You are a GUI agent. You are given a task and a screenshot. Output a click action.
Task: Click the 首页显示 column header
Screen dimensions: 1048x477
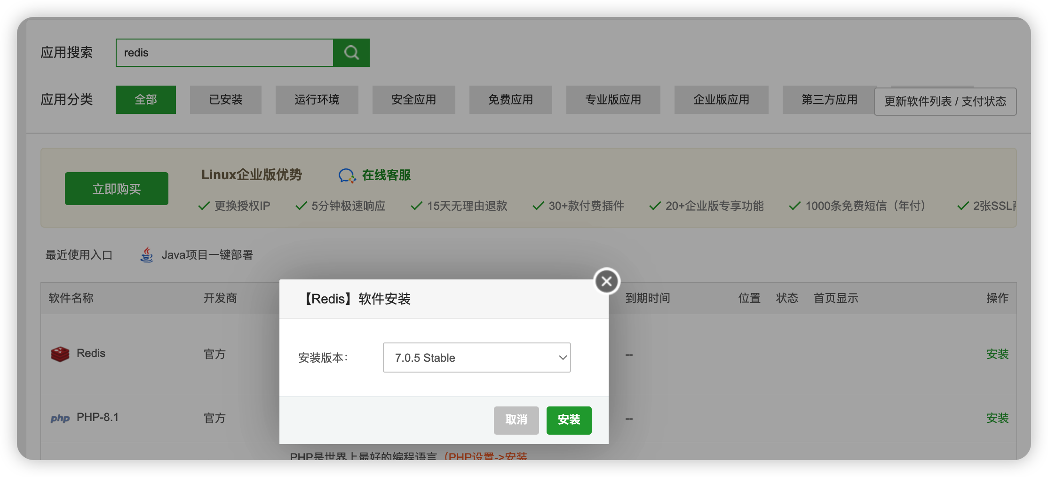pyautogui.click(x=836, y=298)
